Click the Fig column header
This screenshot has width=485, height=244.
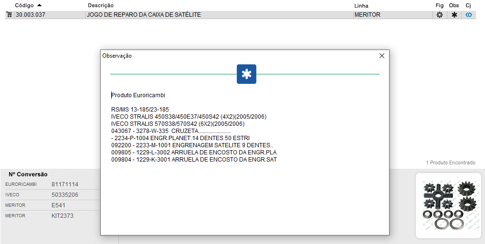439,5
